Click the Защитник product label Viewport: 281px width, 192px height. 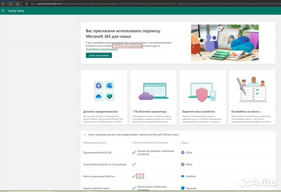click(191, 188)
